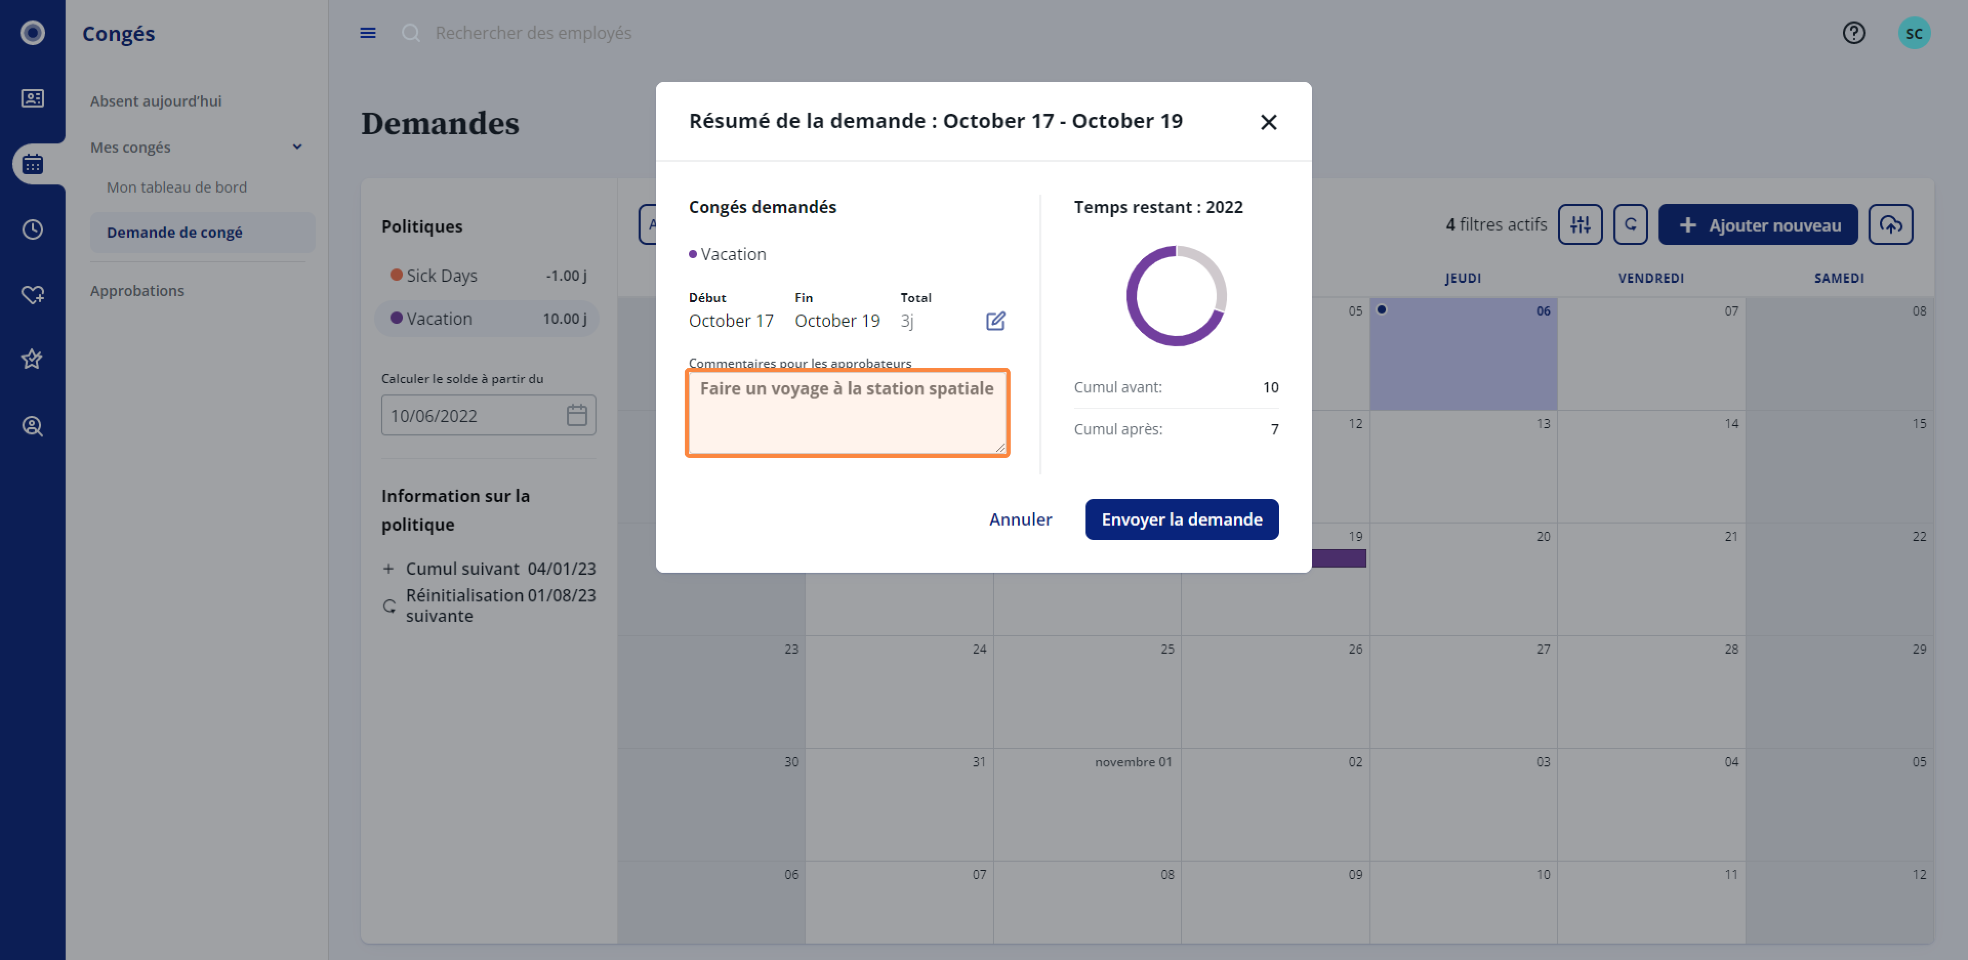Toggle the hamburger menu icon
This screenshot has height=960, width=1968.
pyautogui.click(x=367, y=33)
